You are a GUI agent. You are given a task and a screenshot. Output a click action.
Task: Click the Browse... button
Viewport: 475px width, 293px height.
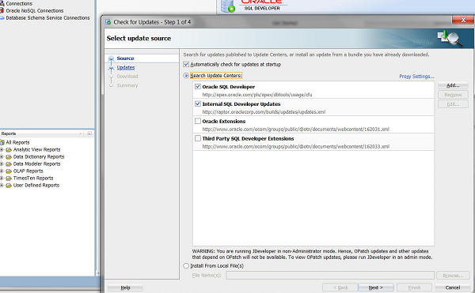click(453, 276)
